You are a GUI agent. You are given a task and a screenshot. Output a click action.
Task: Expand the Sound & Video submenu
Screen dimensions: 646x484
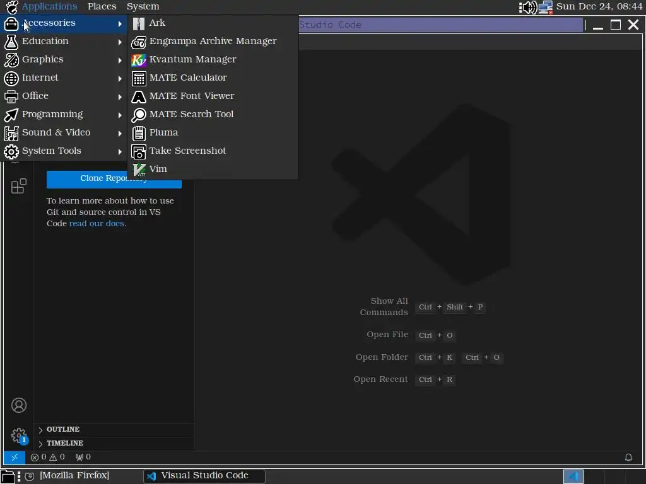[x=64, y=132]
